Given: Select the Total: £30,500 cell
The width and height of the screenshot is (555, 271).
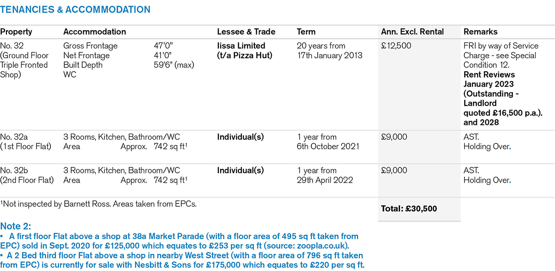Looking at the screenshot, I should click(x=409, y=209).
